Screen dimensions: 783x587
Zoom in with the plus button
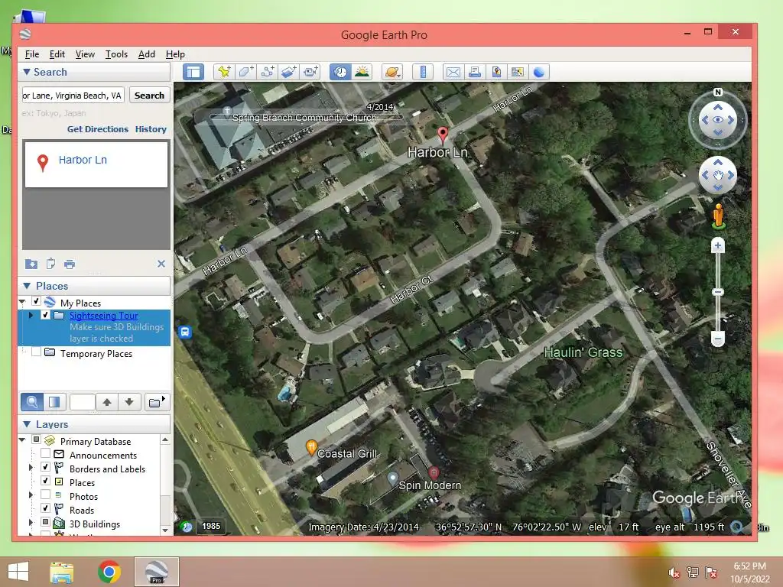click(717, 245)
